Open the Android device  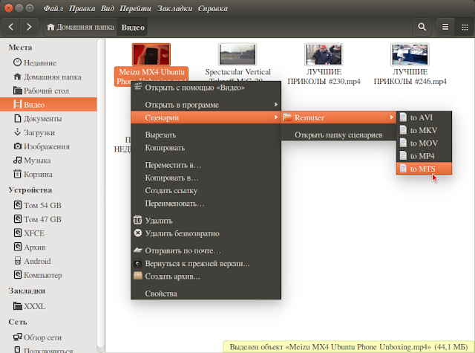point(48,261)
